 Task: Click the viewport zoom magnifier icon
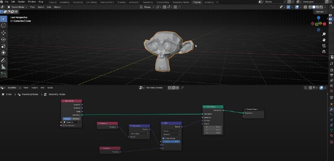pyautogui.click(x=324, y=35)
